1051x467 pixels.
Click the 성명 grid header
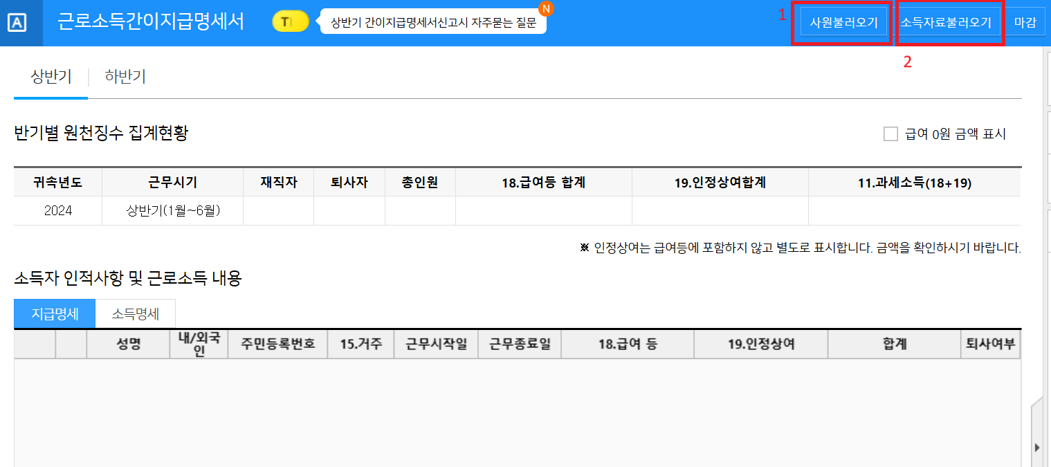click(x=129, y=344)
